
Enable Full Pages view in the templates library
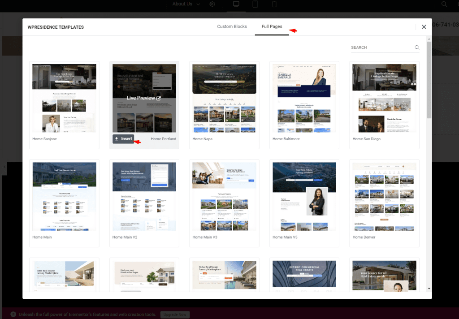[x=272, y=26]
